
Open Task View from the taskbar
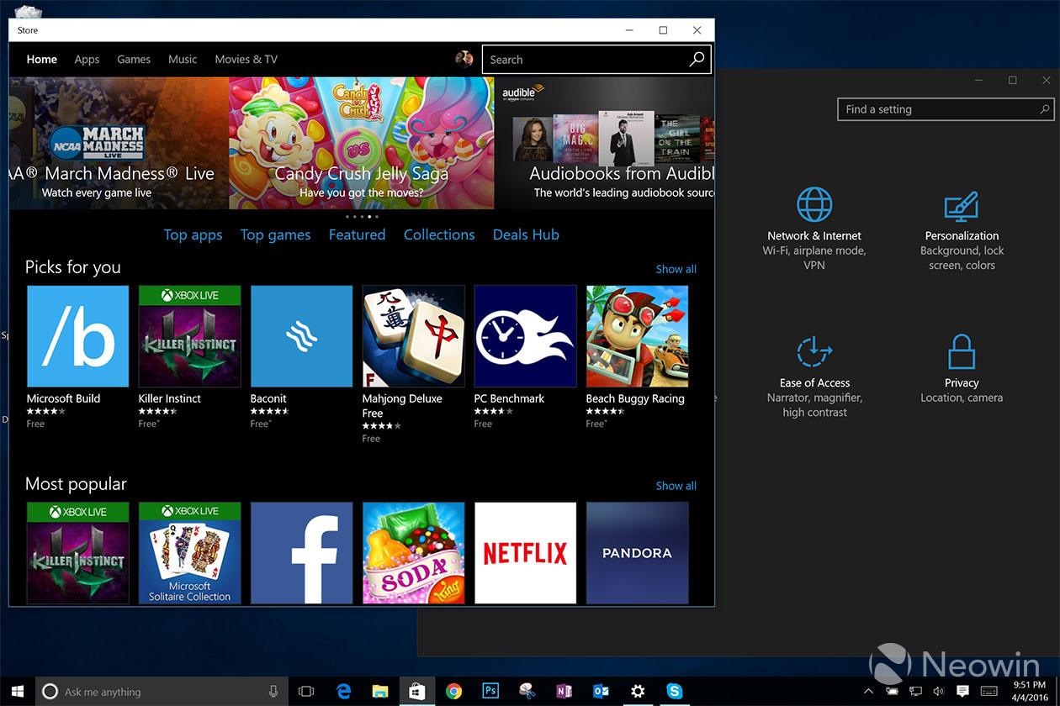306,691
